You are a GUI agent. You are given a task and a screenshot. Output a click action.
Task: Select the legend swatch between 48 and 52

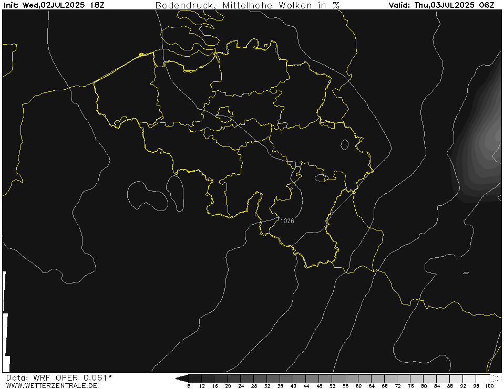pyautogui.click(x=326, y=379)
